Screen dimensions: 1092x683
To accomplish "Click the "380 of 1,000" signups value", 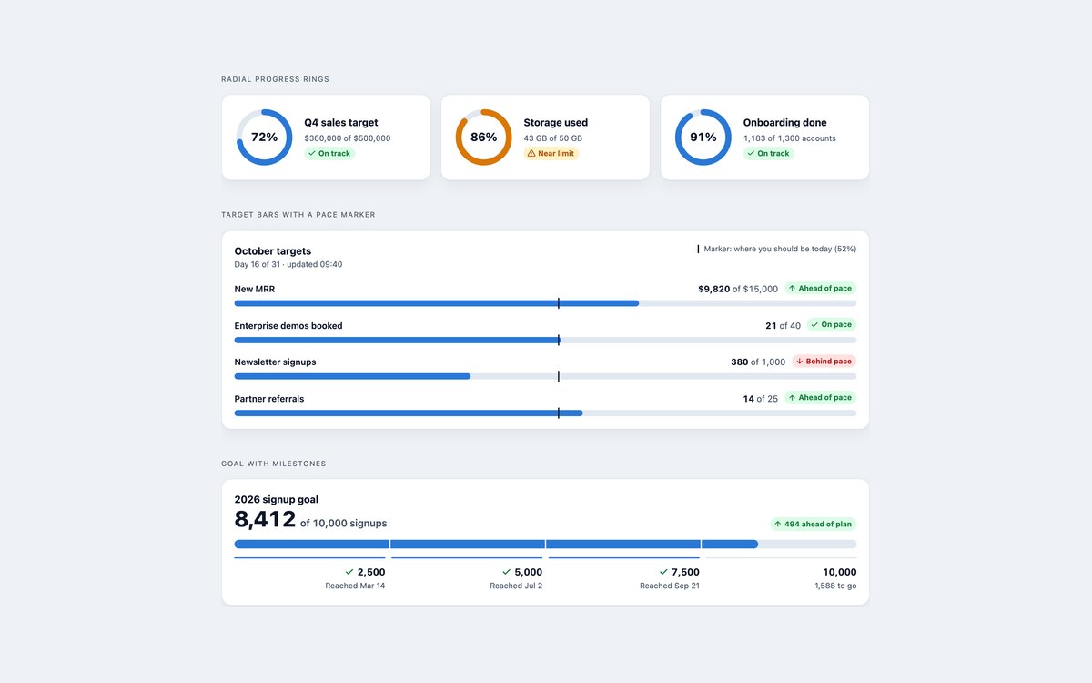I will [x=758, y=362].
